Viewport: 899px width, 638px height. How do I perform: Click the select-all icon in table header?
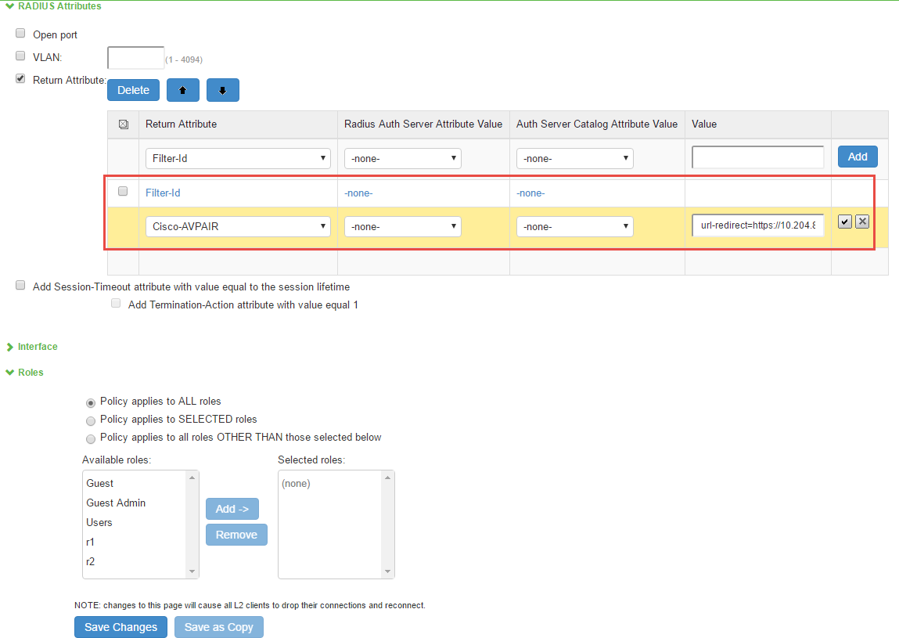tap(124, 124)
